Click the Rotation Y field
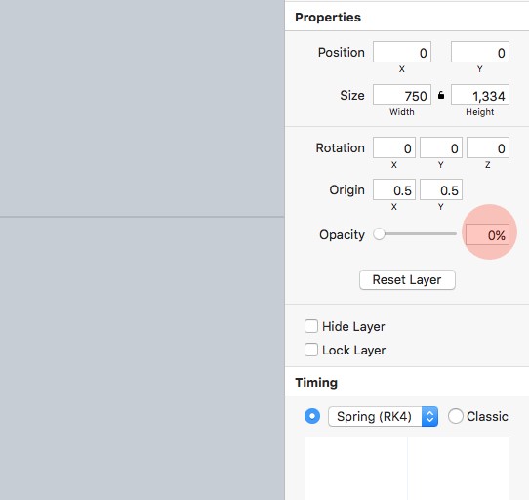 pyautogui.click(x=441, y=147)
